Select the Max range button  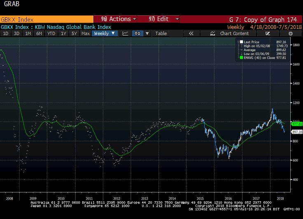pyautogui.click(x=86, y=33)
